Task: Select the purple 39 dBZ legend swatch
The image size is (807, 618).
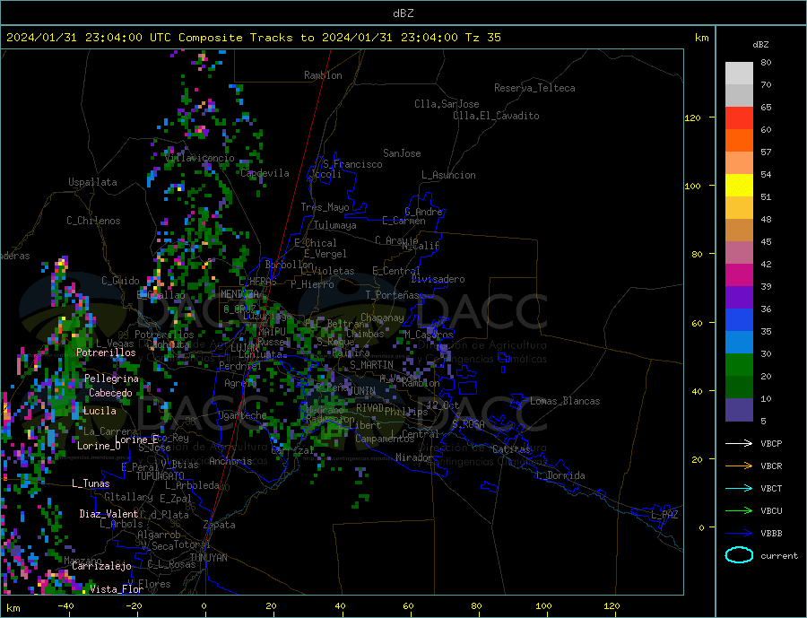Action: coord(739,298)
